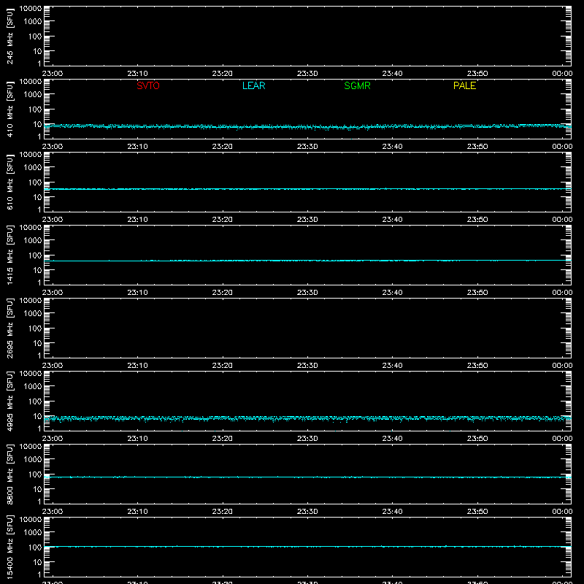Select the 245 MHz [SFU] axis title

coord(9,36)
